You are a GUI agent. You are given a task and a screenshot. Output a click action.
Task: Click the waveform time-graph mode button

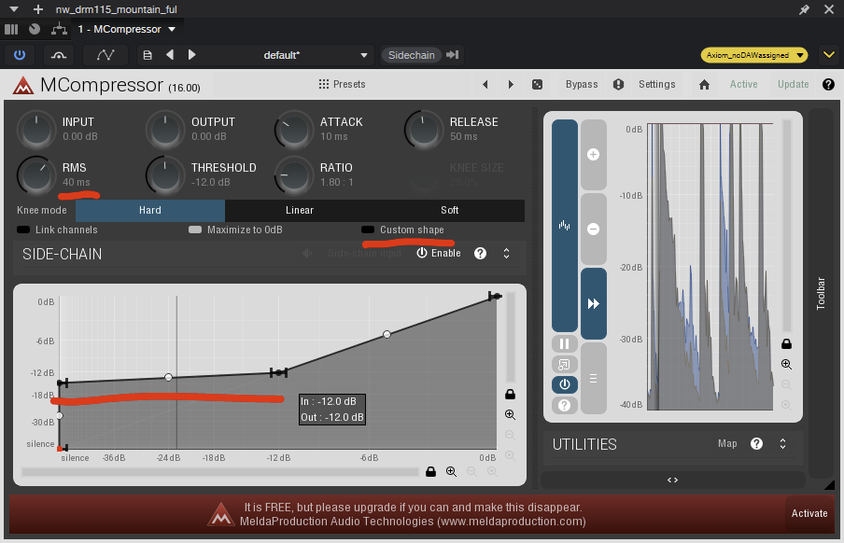(565, 226)
